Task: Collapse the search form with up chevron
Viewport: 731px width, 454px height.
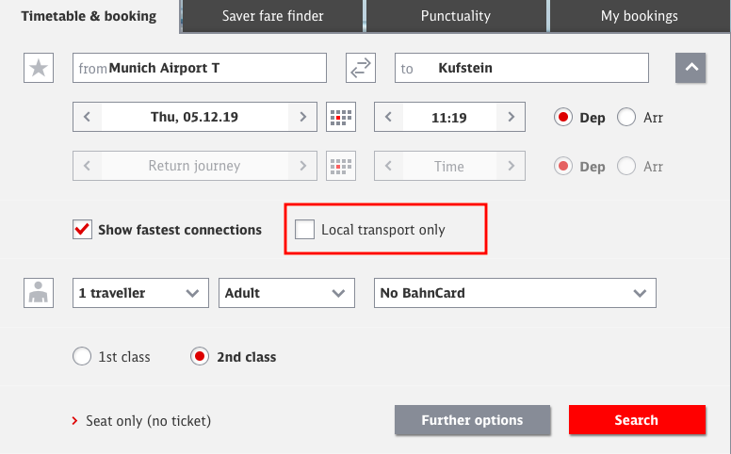Action: (x=690, y=68)
